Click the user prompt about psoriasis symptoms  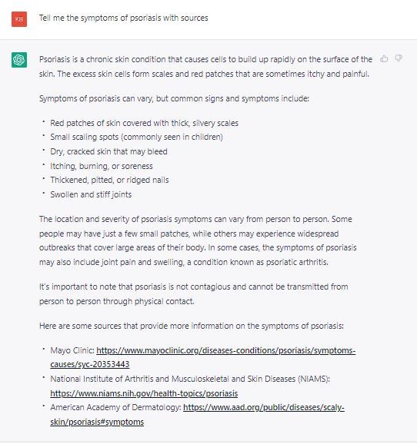click(x=123, y=18)
